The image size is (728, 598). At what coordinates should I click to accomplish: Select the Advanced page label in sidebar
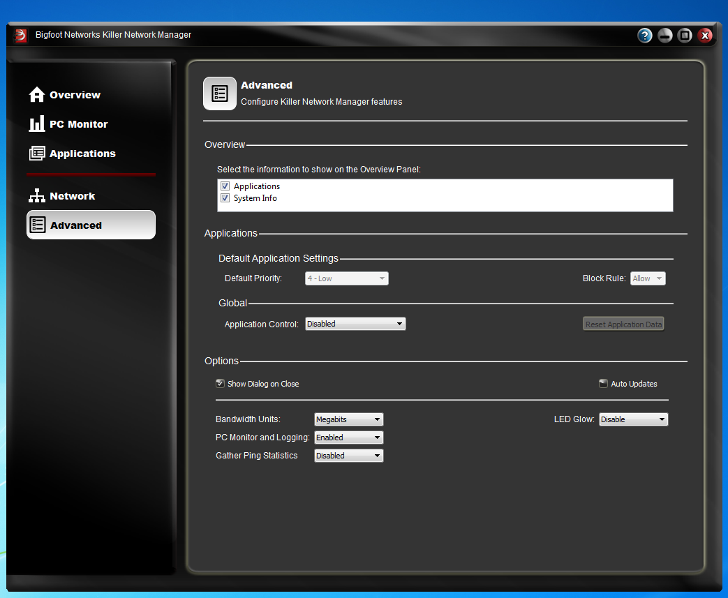(x=75, y=225)
